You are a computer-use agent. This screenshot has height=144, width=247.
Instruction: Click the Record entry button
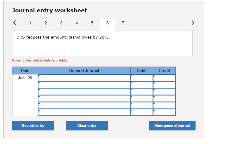pos(33,126)
